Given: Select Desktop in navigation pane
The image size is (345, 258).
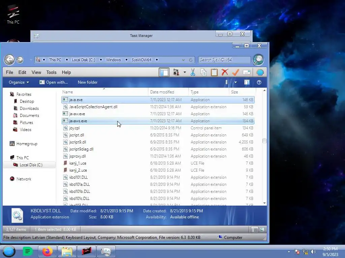Looking at the screenshot, I should click(27, 101).
